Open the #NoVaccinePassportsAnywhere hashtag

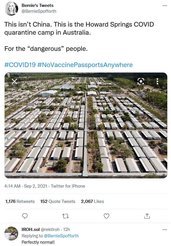[x=85, y=65]
